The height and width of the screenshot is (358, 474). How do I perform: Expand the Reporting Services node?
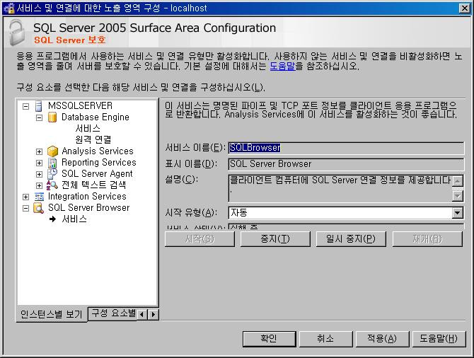point(40,163)
